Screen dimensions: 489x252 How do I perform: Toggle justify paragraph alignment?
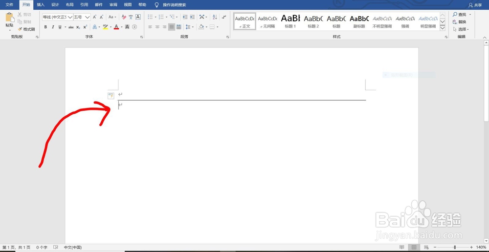click(x=172, y=27)
